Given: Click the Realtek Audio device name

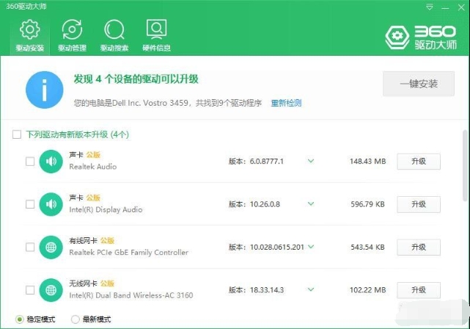Looking at the screenshot, I should [x=93, y=167].
